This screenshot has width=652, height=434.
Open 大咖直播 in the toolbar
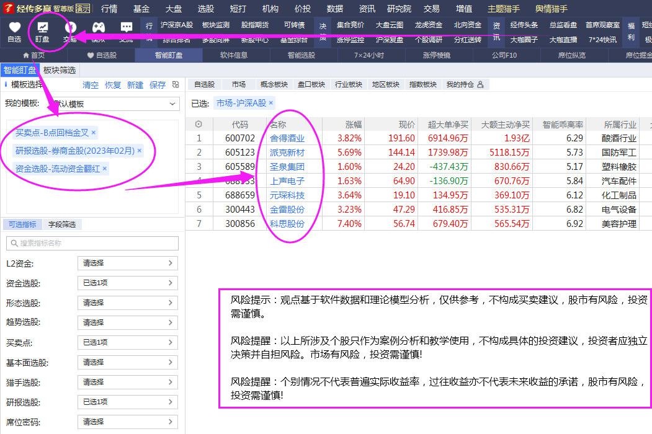[x=563, y=40]
